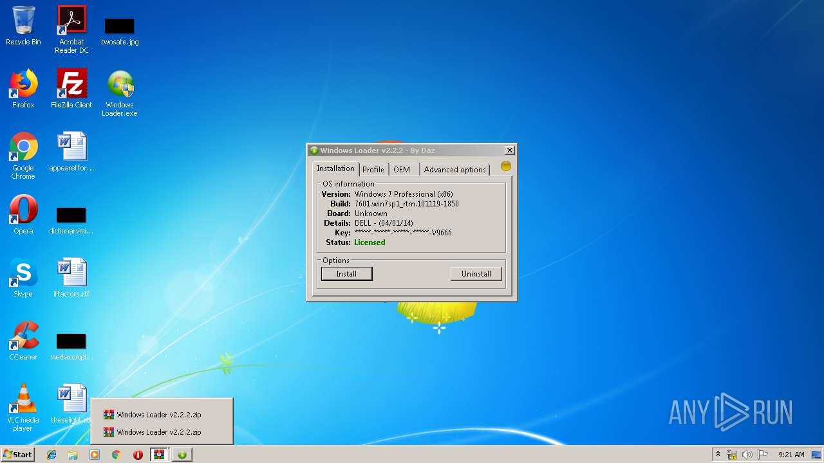
Task: Open the Recycle Bin desktop icon
Action: (x=23, y=26)
